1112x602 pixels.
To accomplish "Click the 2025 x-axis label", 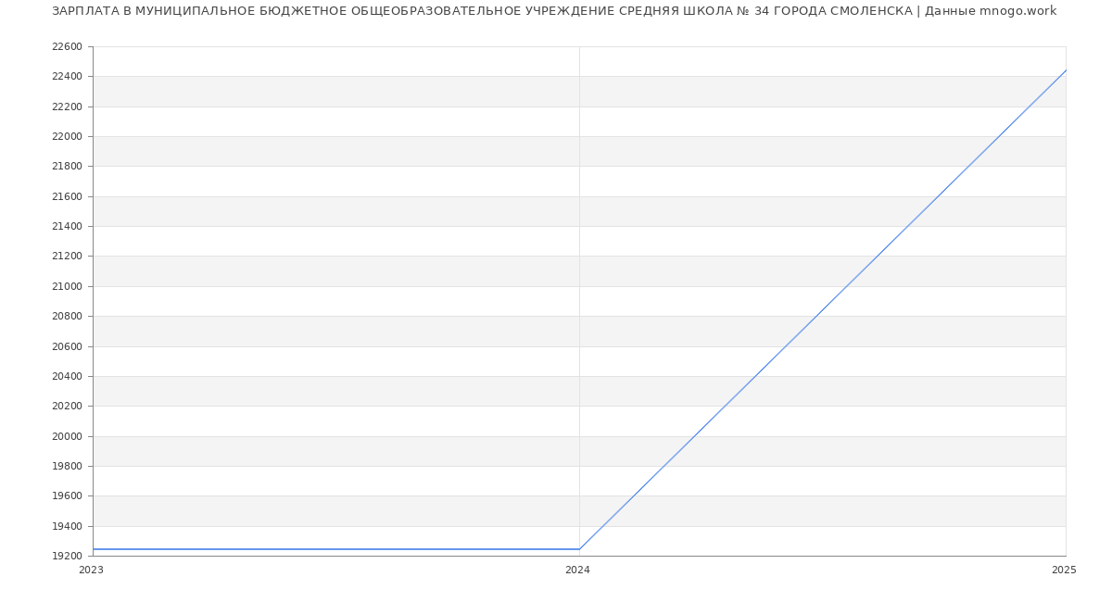I will [x=1064, y=571].
